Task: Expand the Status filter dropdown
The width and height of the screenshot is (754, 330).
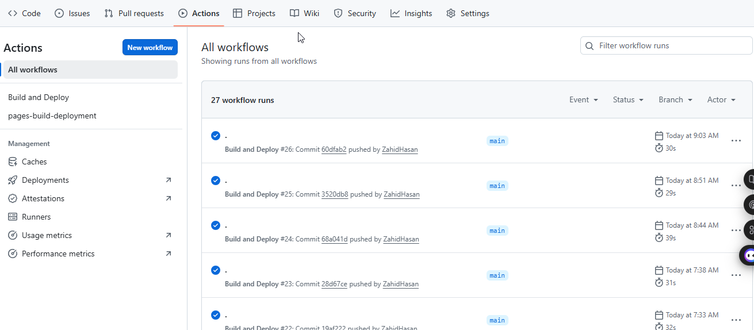Action: [628, 99]
